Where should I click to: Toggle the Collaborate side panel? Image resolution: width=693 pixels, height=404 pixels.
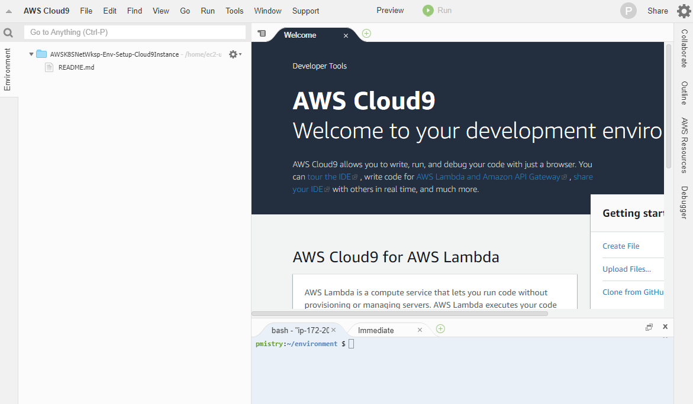(684, 48)
